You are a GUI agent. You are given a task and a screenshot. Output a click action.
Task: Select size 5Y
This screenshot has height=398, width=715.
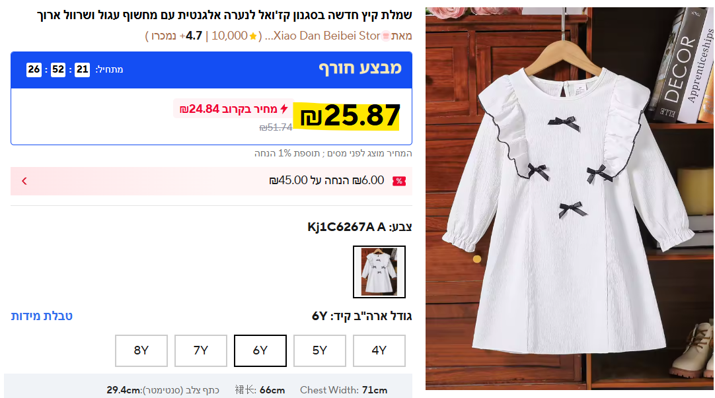pyautogui.click(x=320, y=350)
